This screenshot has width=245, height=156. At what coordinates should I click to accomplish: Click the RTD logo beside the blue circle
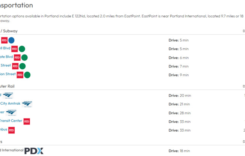coord(5,40)
